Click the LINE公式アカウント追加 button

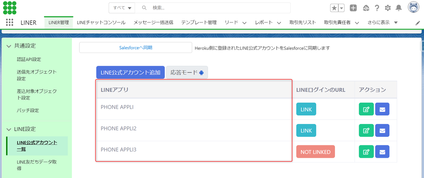[x=130, y=72]
